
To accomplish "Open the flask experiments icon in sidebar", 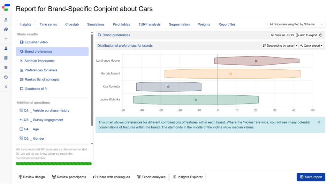I will [x=6, y=49].
